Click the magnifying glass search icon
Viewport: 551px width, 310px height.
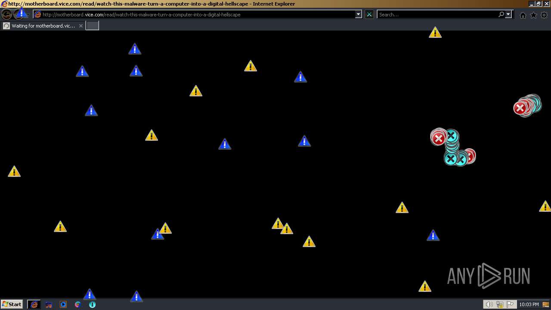click(501, 14)
